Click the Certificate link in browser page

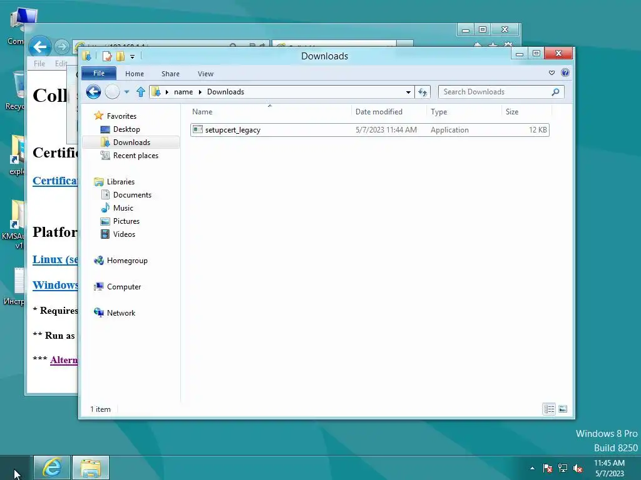coord(55,181)
